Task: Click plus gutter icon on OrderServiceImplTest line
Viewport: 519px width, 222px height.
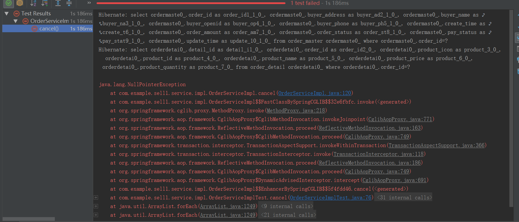Action: click(96, 198)
